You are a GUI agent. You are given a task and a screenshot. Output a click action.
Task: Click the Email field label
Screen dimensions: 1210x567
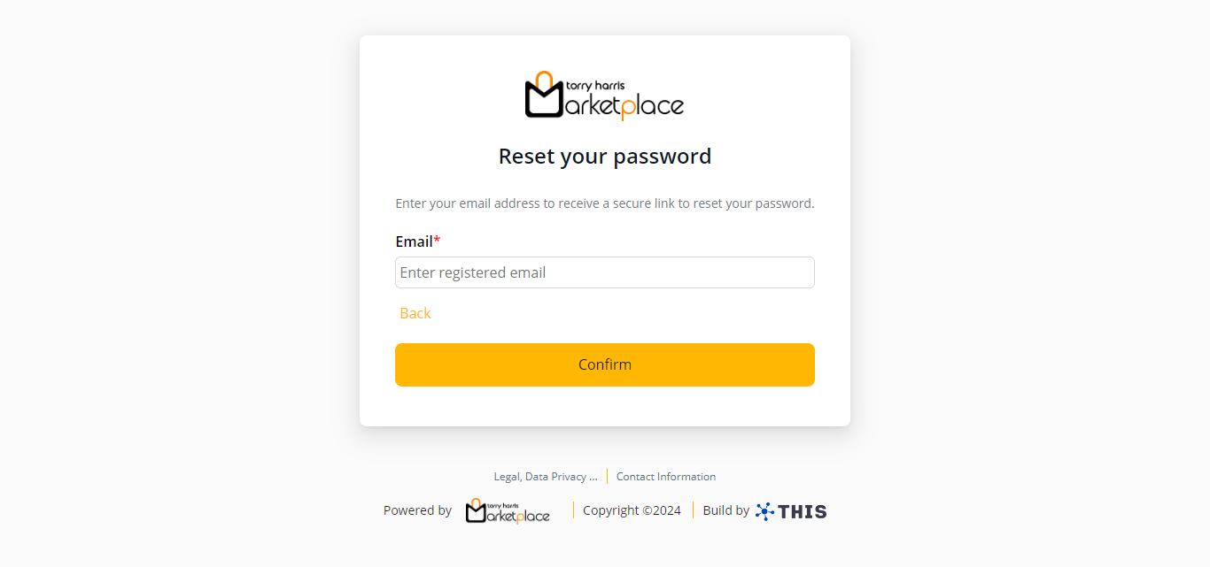(414, 241)
